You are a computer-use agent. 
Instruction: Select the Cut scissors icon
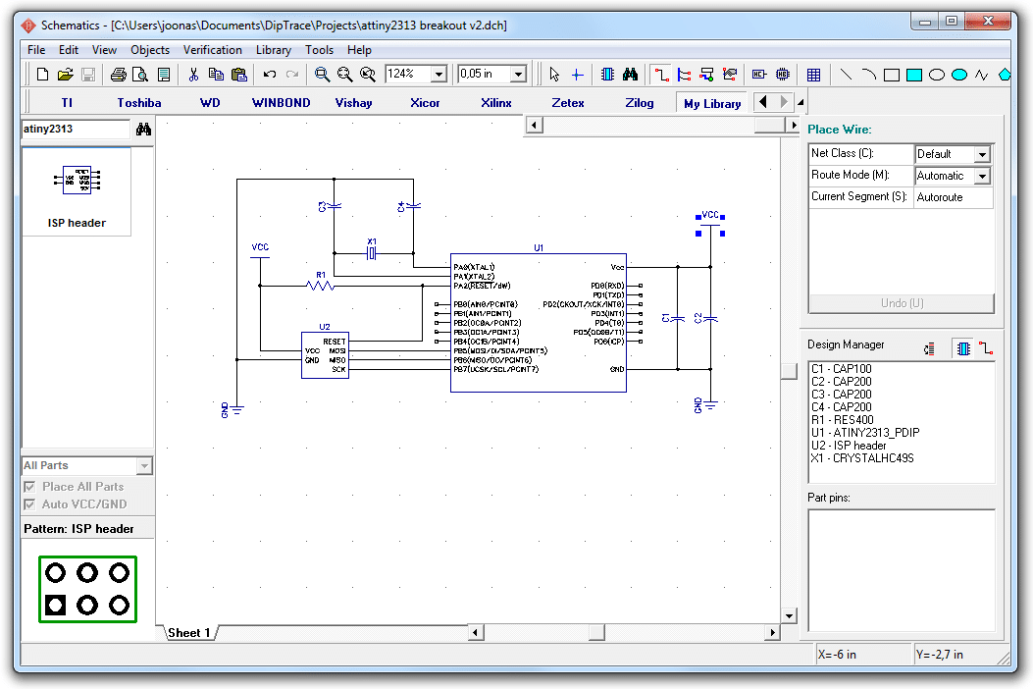tap(193, 75)
